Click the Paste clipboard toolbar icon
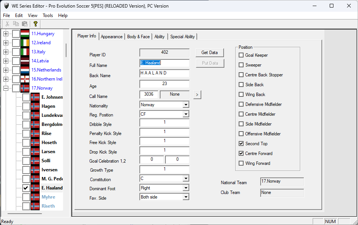Screen dimensions: 358x225 [25, 24]
